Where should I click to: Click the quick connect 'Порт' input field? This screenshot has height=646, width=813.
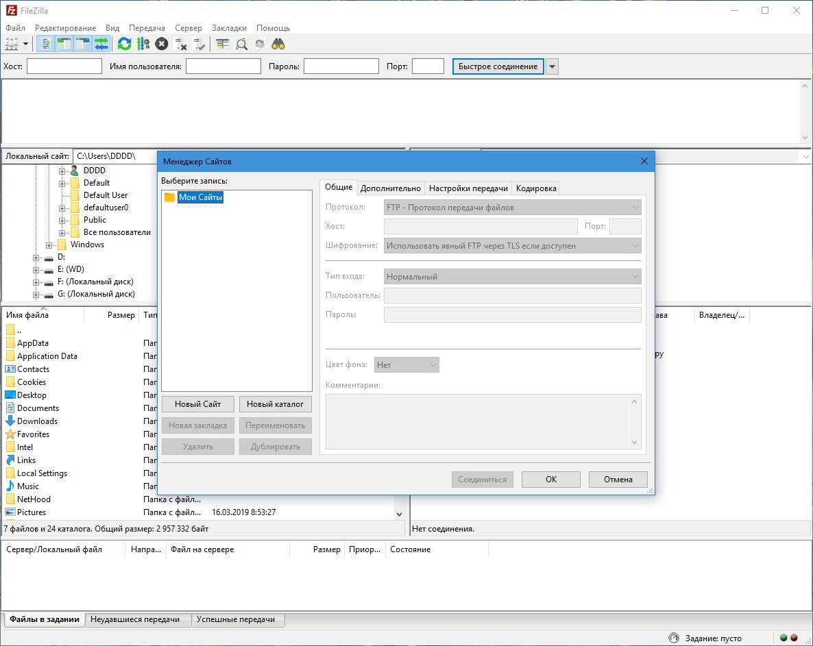(x=428, y=66)
